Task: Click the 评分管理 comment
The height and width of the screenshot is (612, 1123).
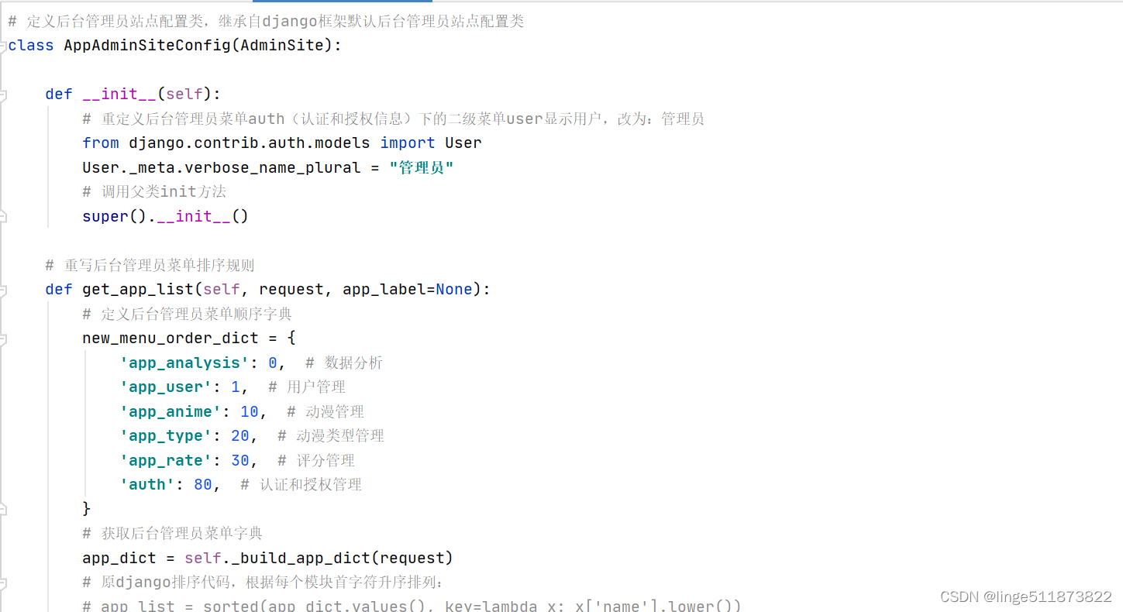Action: [x=316, y=460]
